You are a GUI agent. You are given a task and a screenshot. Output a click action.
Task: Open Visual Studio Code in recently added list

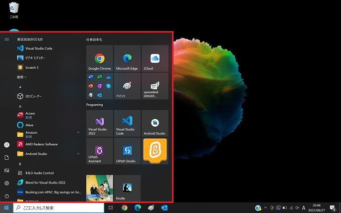coord(49,48)
